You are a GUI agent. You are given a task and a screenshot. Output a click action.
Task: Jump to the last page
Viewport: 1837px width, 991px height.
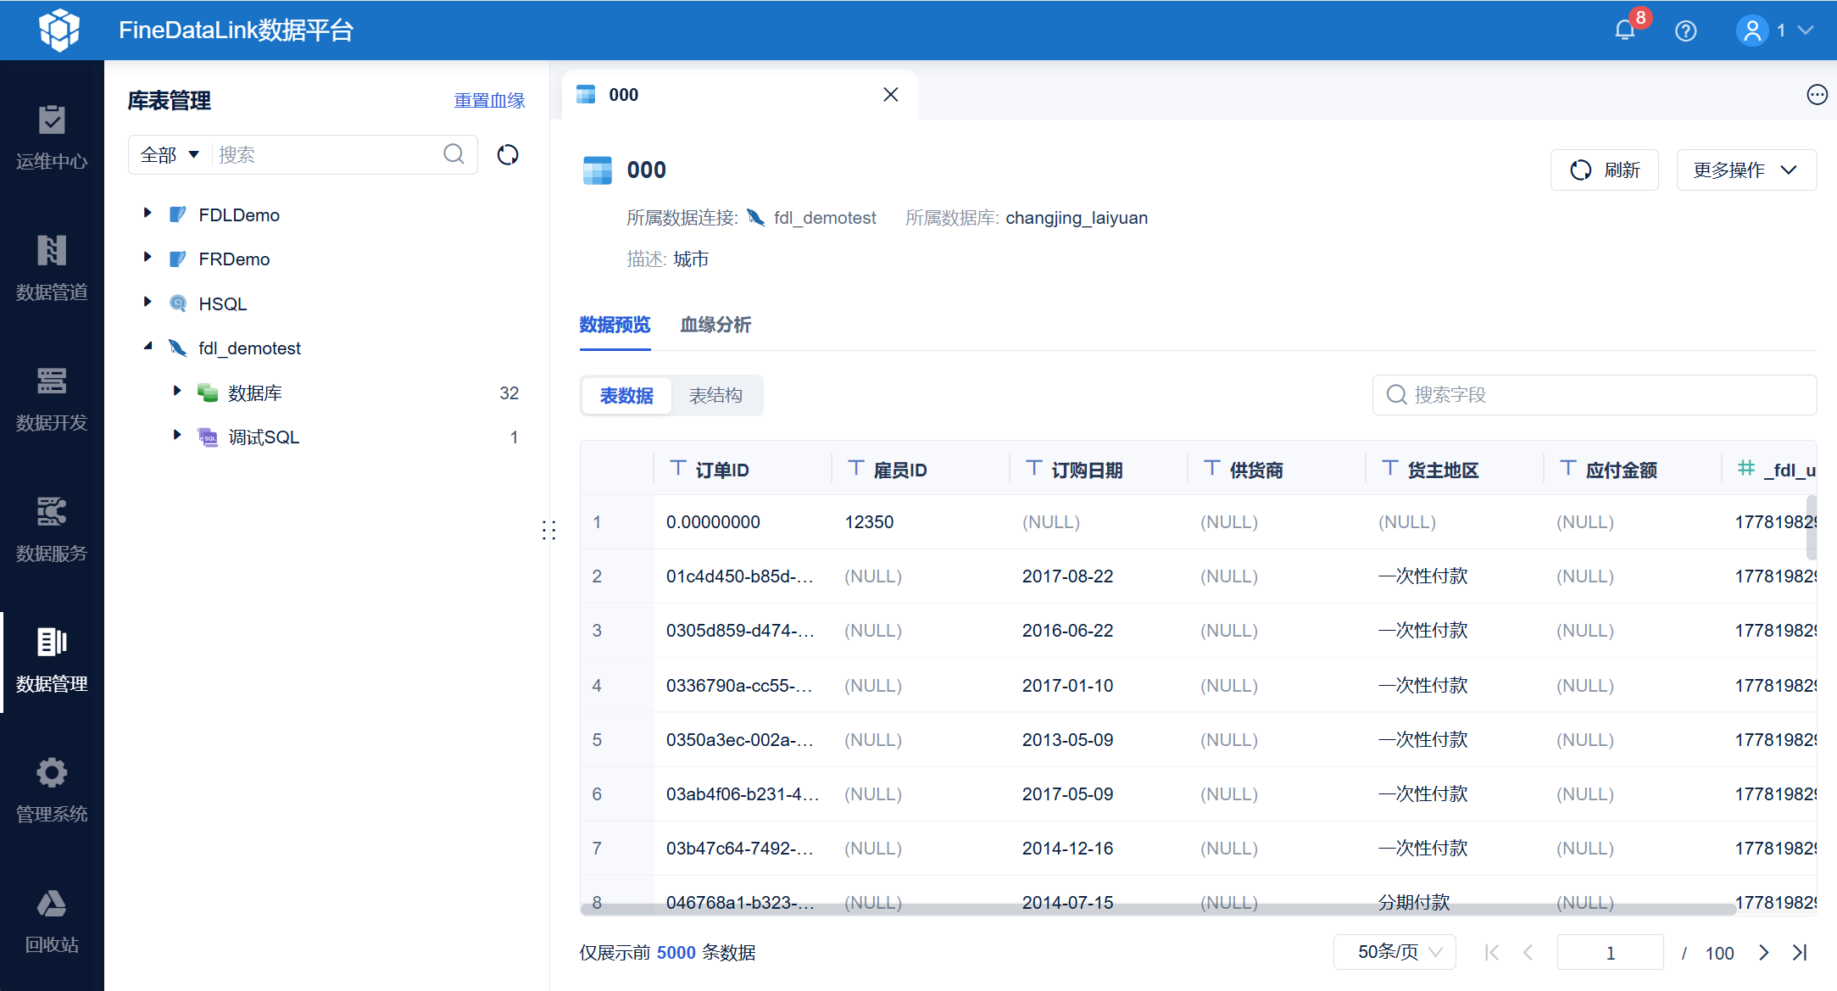click(x=1800, y=952)
